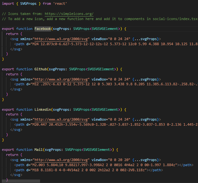Click the return keyword inside Linkedin function
198x183 pixels.
click(x=12, y=114)
